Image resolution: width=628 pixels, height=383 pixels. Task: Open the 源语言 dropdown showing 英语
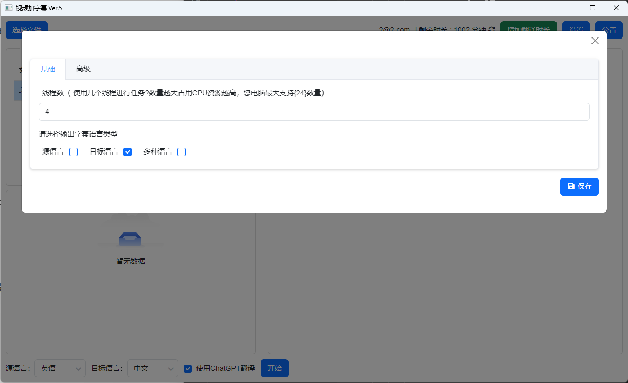coord(60,368)
